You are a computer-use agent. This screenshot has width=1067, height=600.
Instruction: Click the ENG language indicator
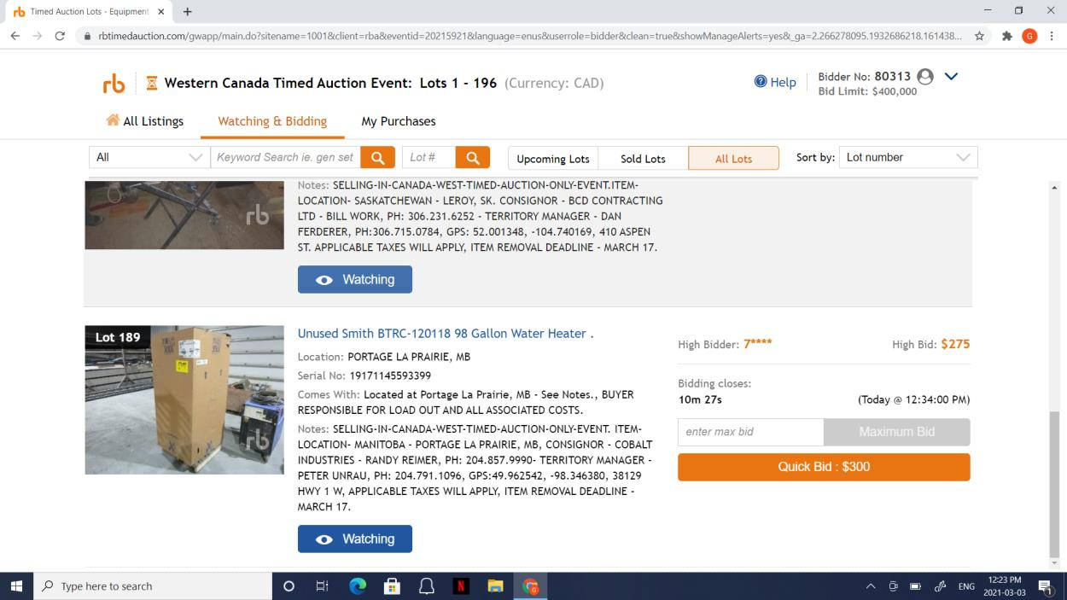[966, 586]
